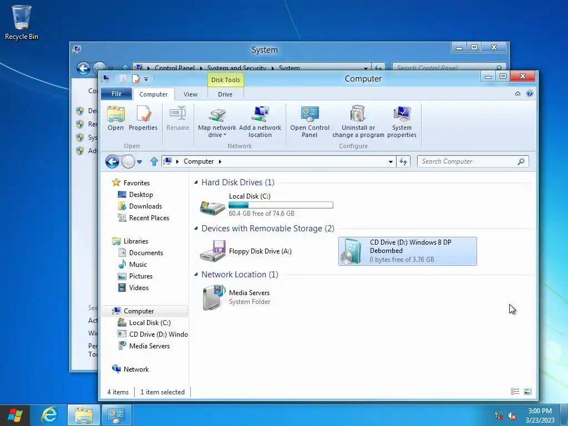Select the Media Servers system folder
This screenshot has height=426, width=568.
point(237,297)
